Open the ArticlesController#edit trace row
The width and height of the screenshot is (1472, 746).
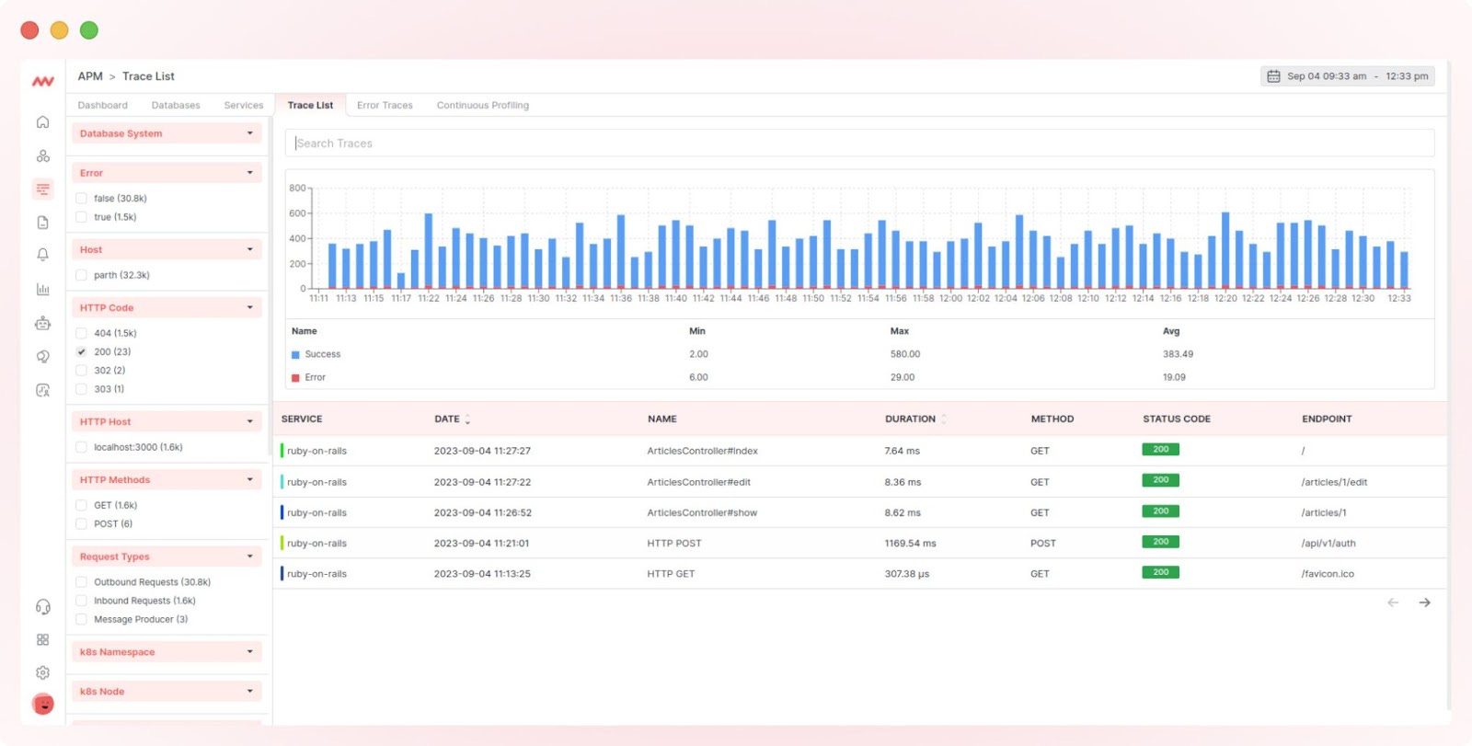point(859,482)
